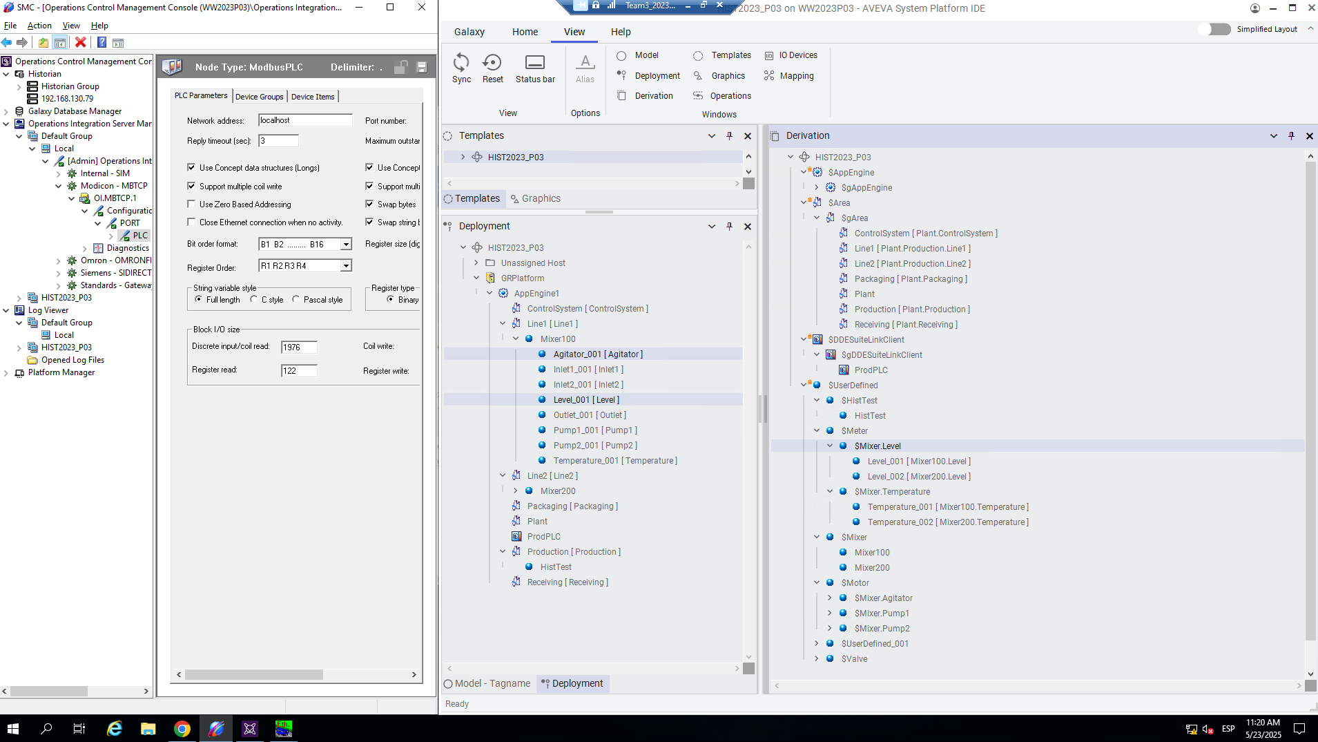This screenshot has width=1318, height=742.
Task: Pin the Templates panel
Action: (729, 136)
